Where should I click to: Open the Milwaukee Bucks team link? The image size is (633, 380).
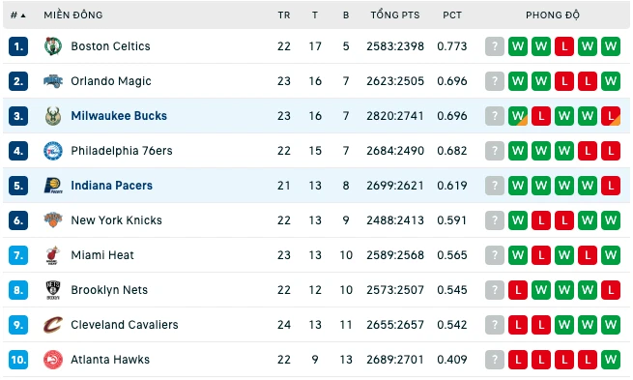[119, 116]
